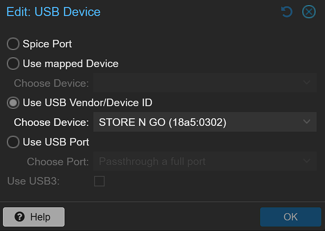Expand the Choose Port dropdown arrow
The image size is (325, 231).
pos(307,161)
